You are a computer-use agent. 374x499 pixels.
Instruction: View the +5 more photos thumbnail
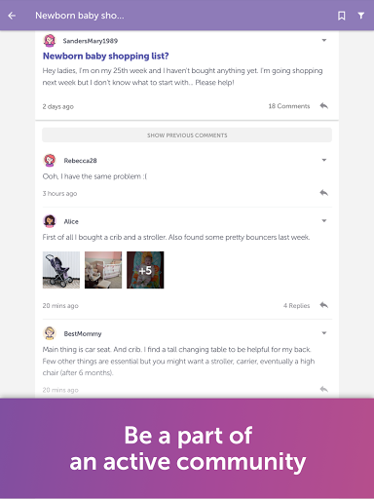[145, 270]
